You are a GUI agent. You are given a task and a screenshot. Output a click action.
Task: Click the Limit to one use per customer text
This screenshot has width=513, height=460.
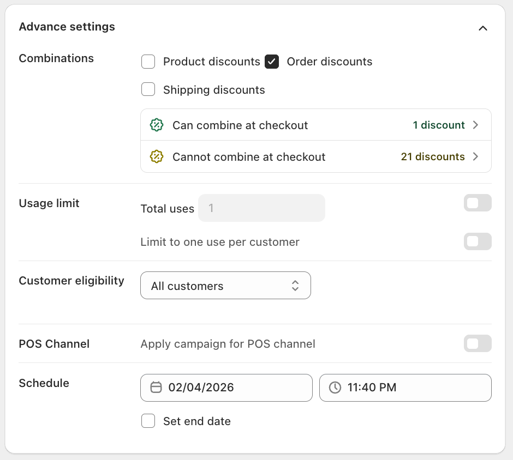[220, 242]
